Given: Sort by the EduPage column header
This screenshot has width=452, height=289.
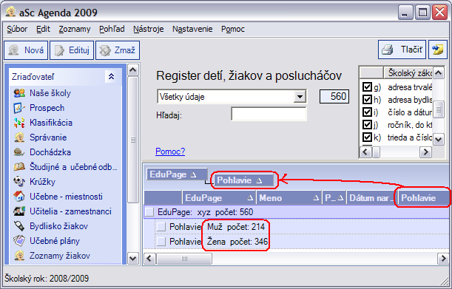Looking at the screenshot, I should [219, 198].
